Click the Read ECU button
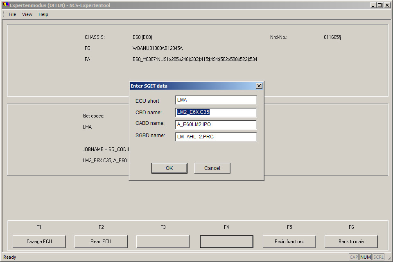393x262 pixels. [101, 242]
